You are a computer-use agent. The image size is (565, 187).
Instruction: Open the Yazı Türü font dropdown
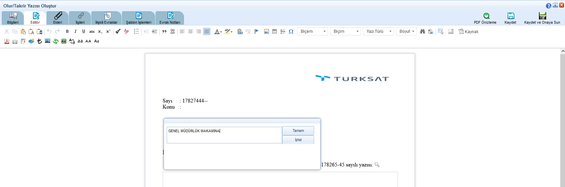378,31
